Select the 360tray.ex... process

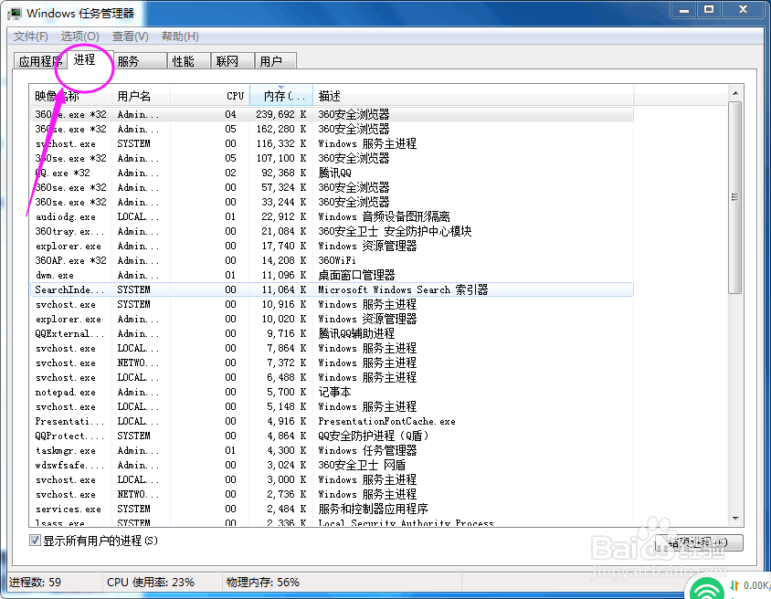[332, 231]
